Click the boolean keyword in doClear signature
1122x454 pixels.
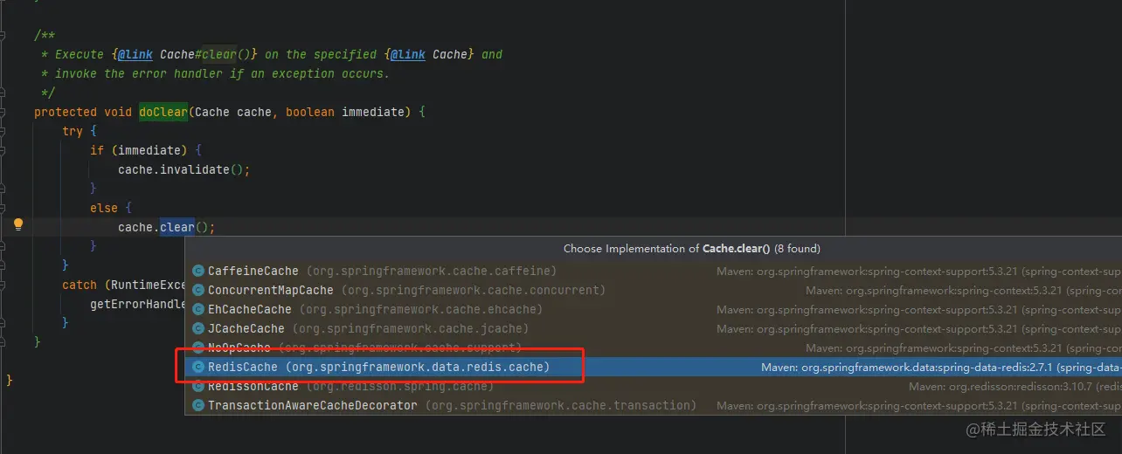(310, 112)
